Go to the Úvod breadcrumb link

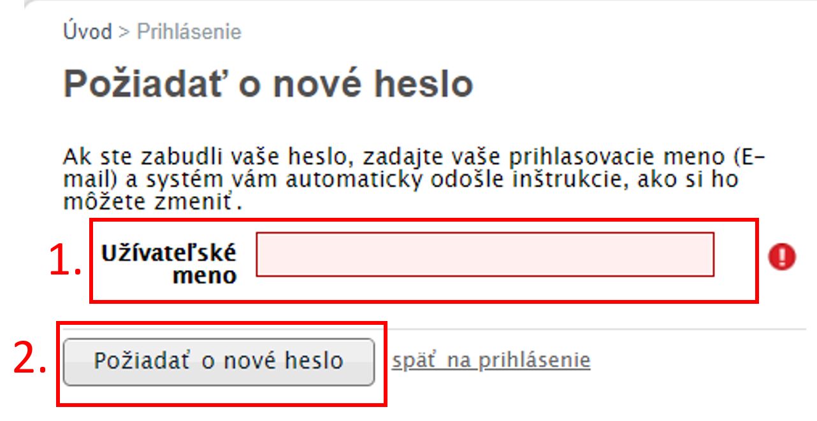(x=87, y=31)
